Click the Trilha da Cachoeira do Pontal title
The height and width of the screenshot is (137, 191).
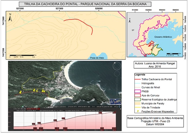coord(85,4)
